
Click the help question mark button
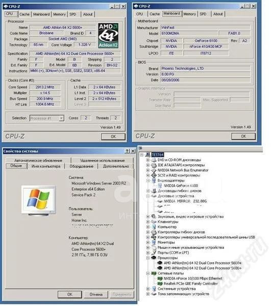click(x=127, y=151)
